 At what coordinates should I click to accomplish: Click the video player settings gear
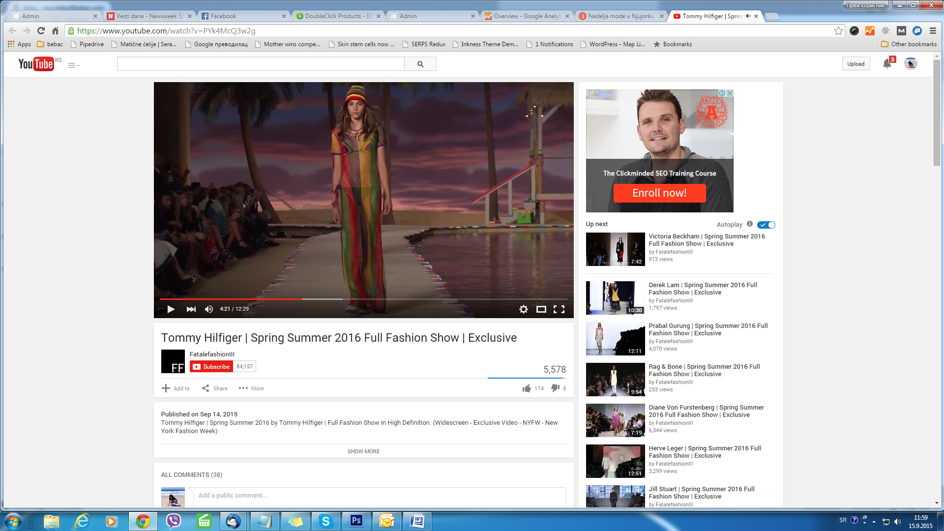coord(523,309)
